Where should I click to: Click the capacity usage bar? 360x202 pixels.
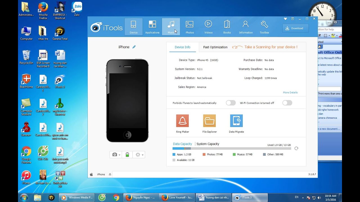click(232, 148)
